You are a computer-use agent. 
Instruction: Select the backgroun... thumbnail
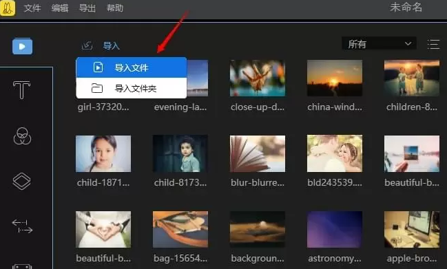tap(258, 229)
